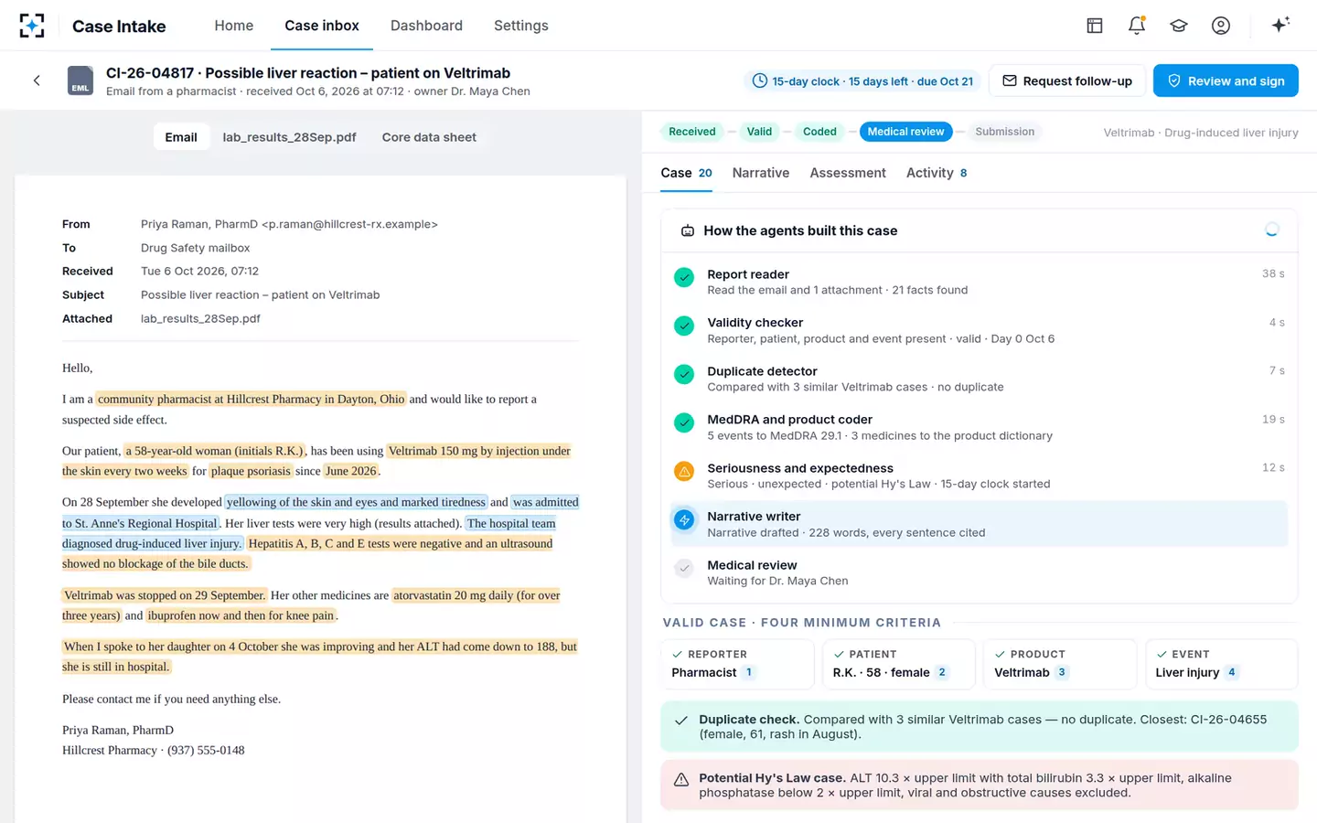Click highlighted text "plaque psoriasis" in email

click(x=251, y=471)
